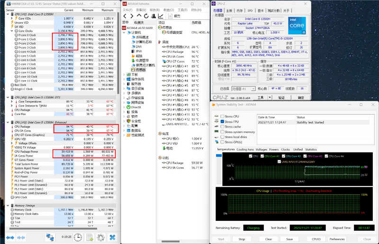Click AIDA64 bottom horizontal scrollbar
This screenshot has width=379, height=244.
pyautogui.click(x=171, y=241)
